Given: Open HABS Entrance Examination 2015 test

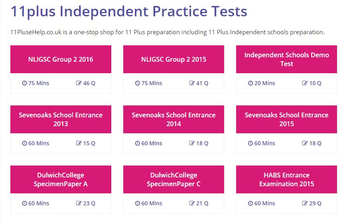Looking at the screenshot, I should tap(286, 179).
